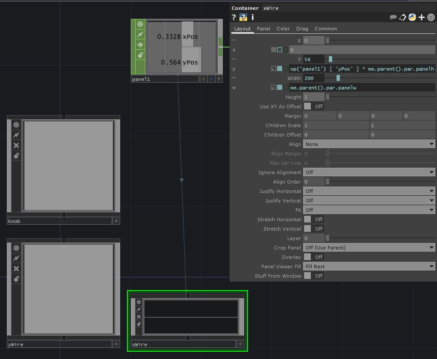Click the X flag on yWire node

pyautogui.click(x=16, y=269)
